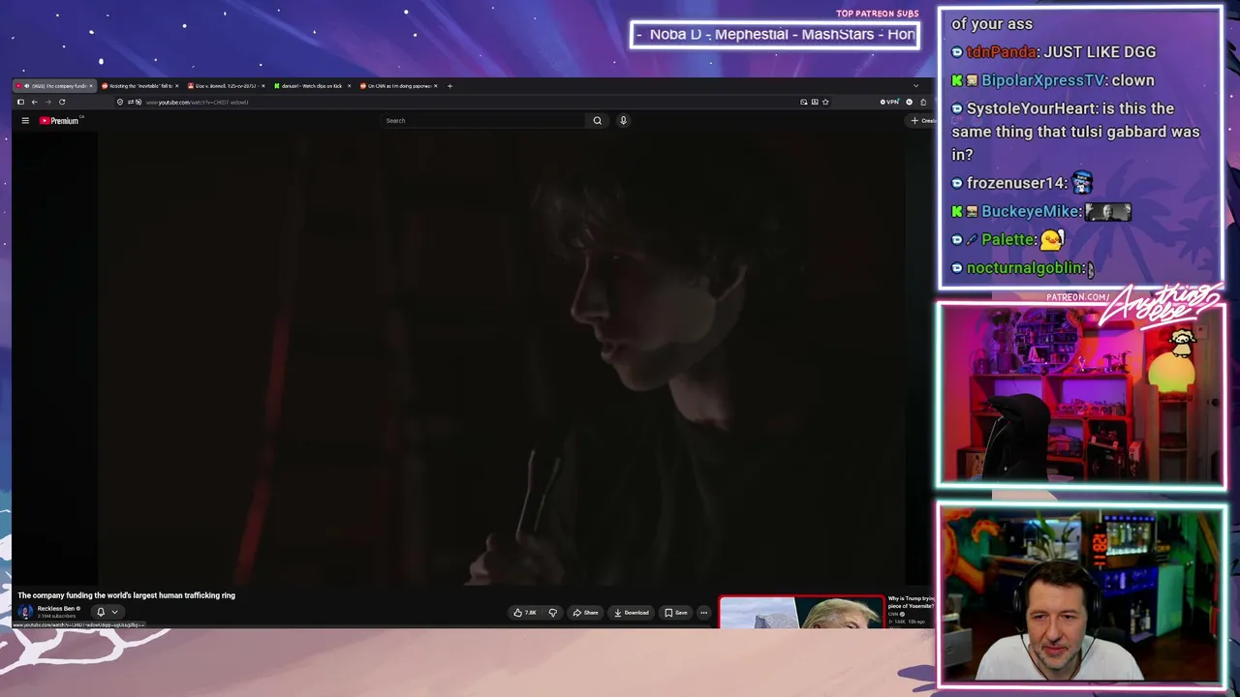Open 'Why is Trump trying' video title
The height and width of the screenshot is (697, 1240).
pyautogui.click(x=911, y=602)
